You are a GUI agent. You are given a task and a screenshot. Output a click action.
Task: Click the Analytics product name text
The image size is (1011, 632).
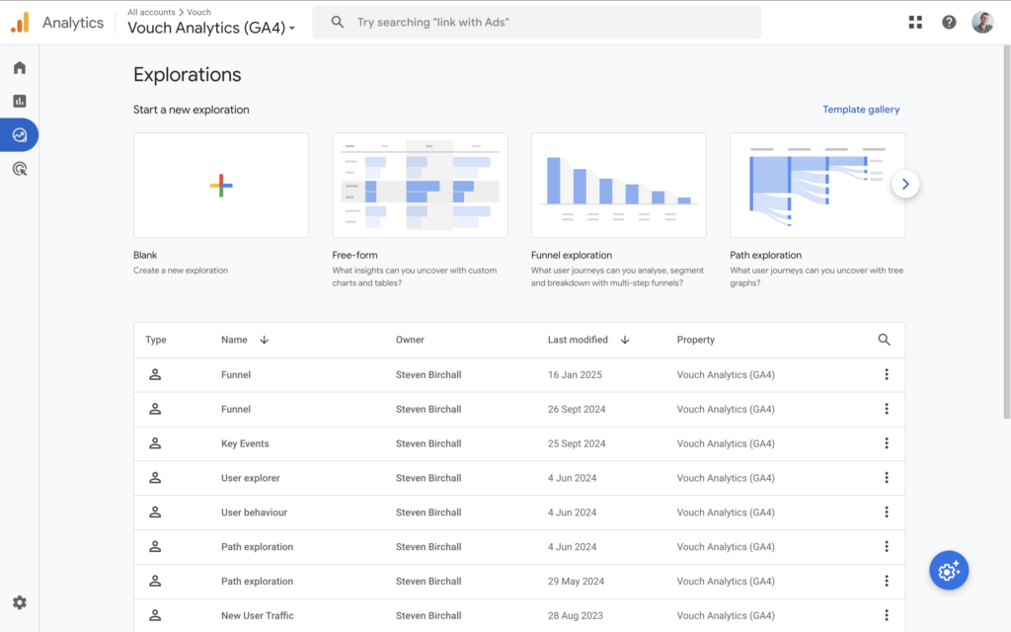pos(73,23)
